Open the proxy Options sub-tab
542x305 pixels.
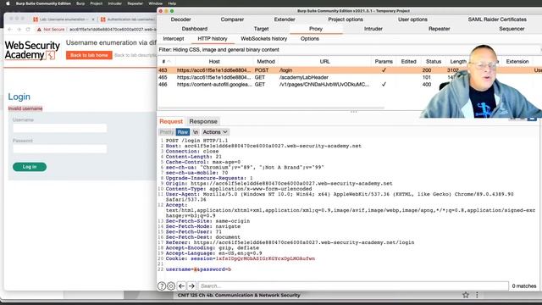[310, 39]
